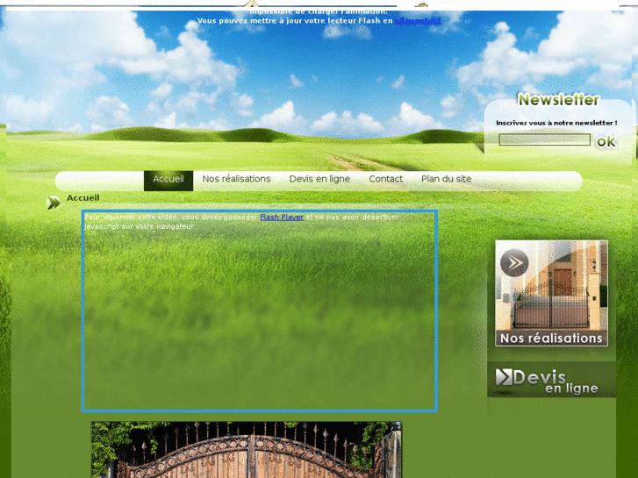638x478 pixels.
Task: Click the arrow icon on Devis banner
Action: [x=504, y=377]
